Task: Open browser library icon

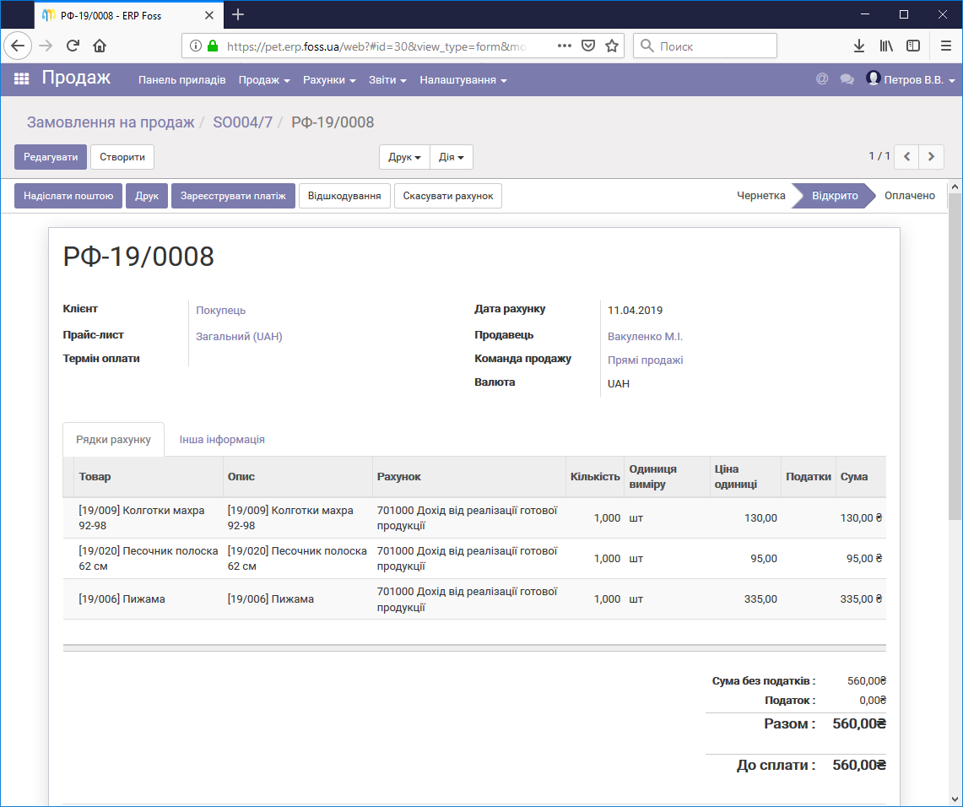Action: (x=886, y=46)
